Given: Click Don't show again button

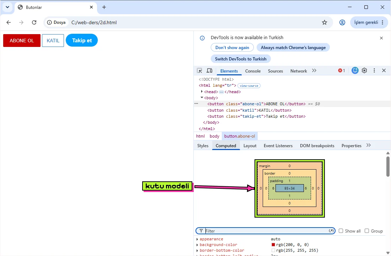Looking at the screenshot, I should (x=232, y=47).
